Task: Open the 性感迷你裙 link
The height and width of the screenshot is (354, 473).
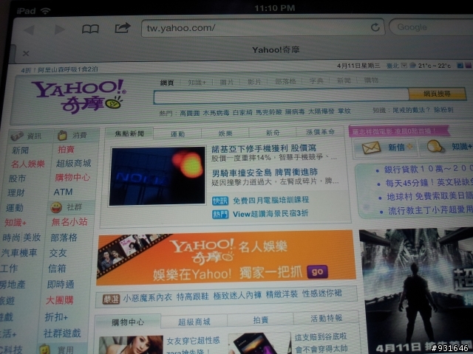Action: (322, 294)
